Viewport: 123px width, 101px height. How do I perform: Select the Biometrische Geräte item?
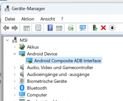point(47,81)
